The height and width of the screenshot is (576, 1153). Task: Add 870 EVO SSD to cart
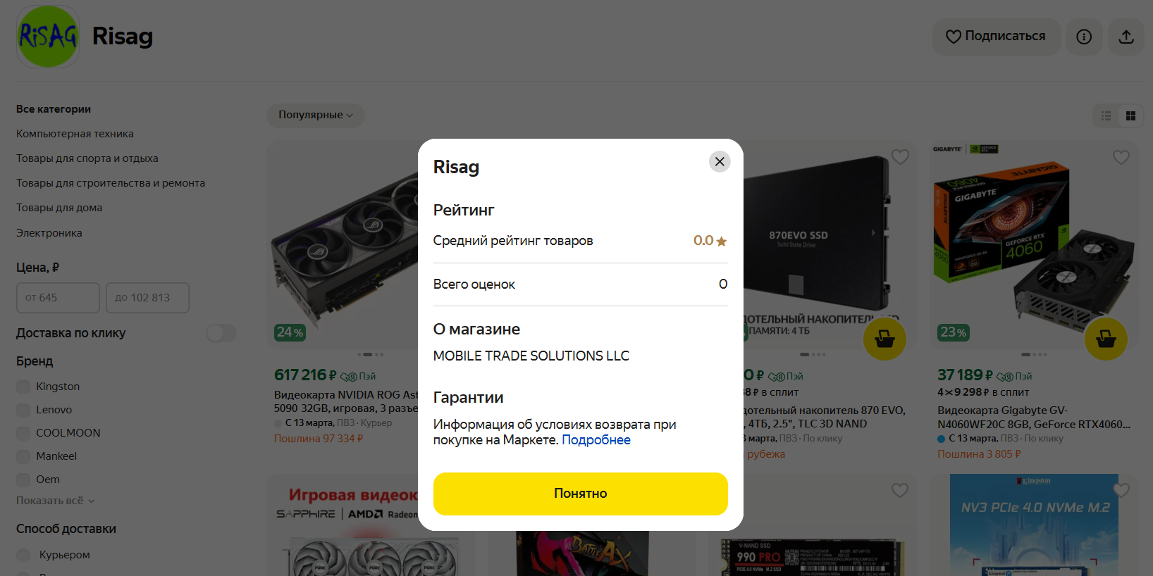click(x=884, y=339)
